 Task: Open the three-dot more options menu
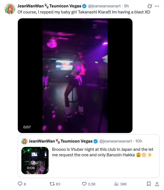click(x=157, y=6)
